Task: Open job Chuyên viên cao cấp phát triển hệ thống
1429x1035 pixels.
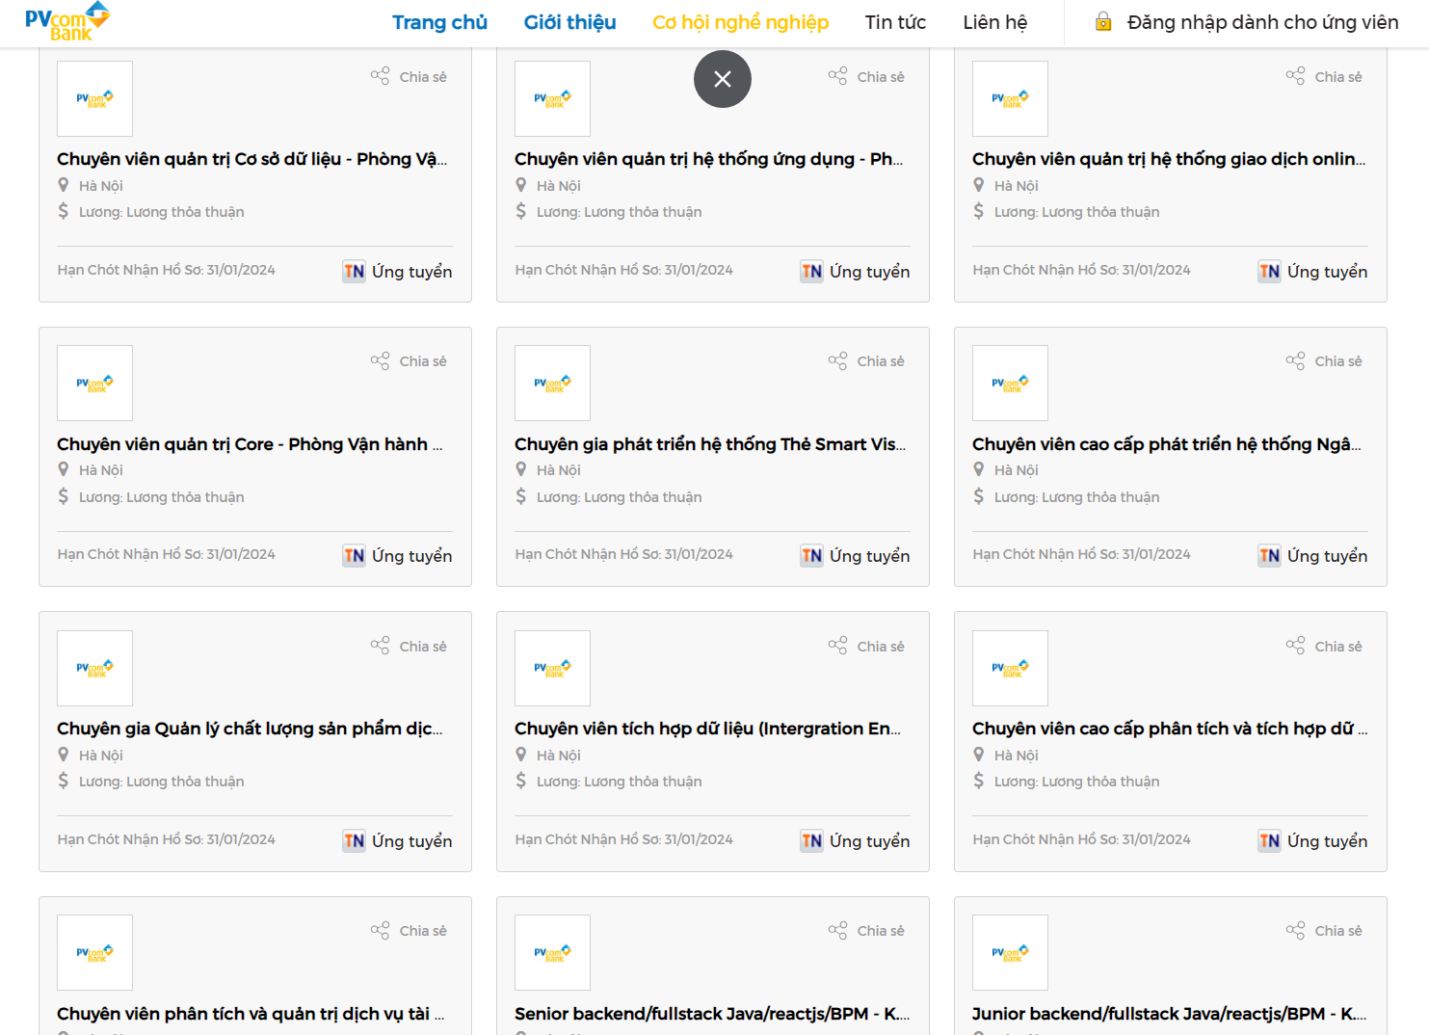Action: pyautogui.click(x=1167, y=444)
